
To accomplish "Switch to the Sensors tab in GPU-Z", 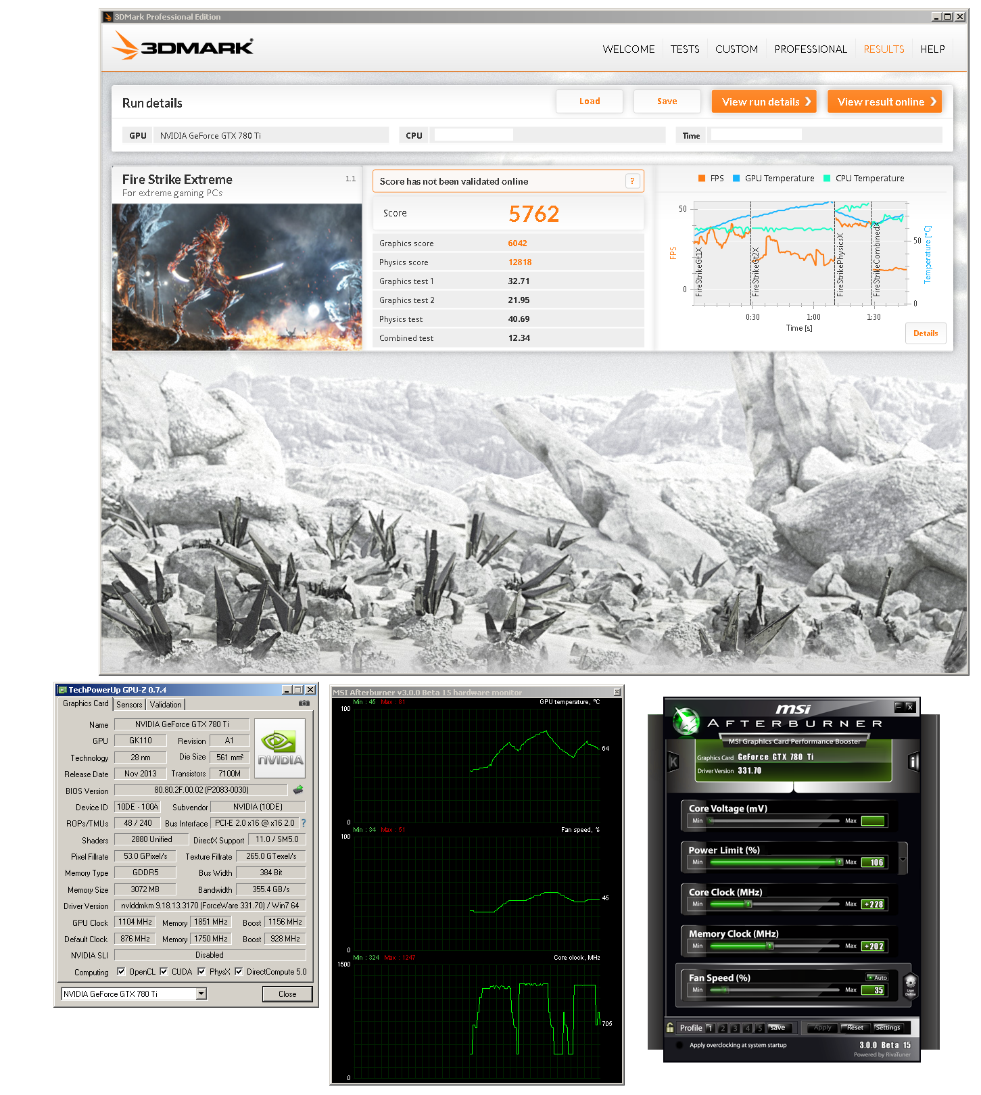I will click(129, 704).
